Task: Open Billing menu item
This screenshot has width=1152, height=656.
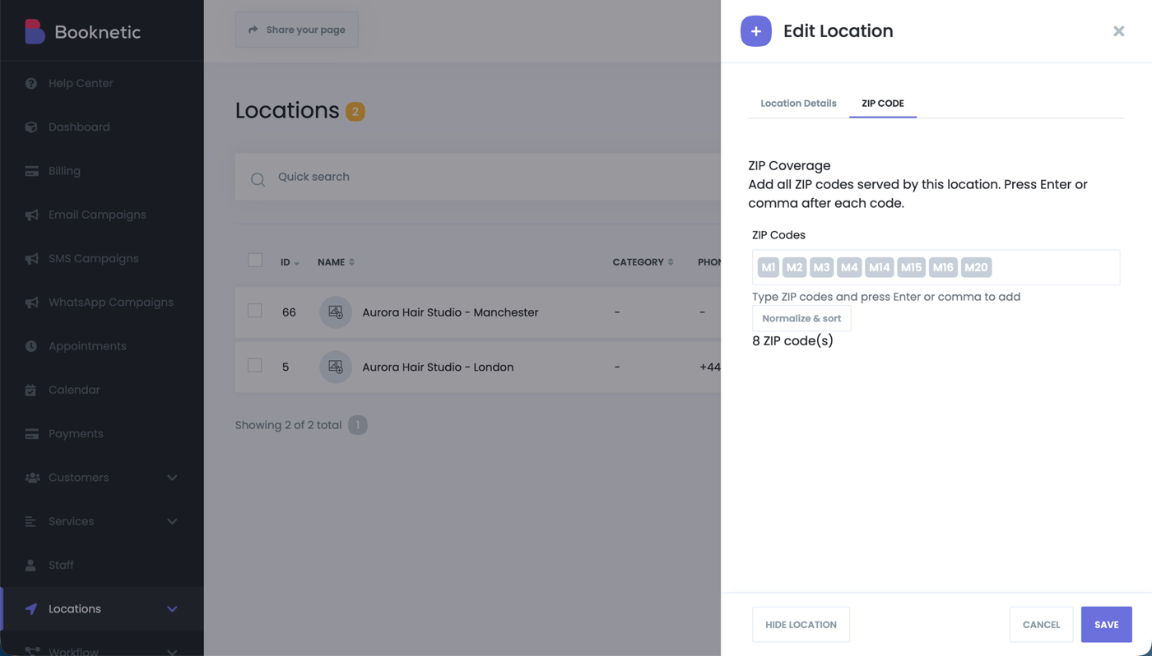Action: click(102, 171)
